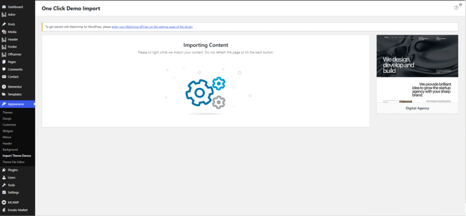Click the Header sidebar icon
The height and width of the screenshot is (216, 466).
coord(4,39)
